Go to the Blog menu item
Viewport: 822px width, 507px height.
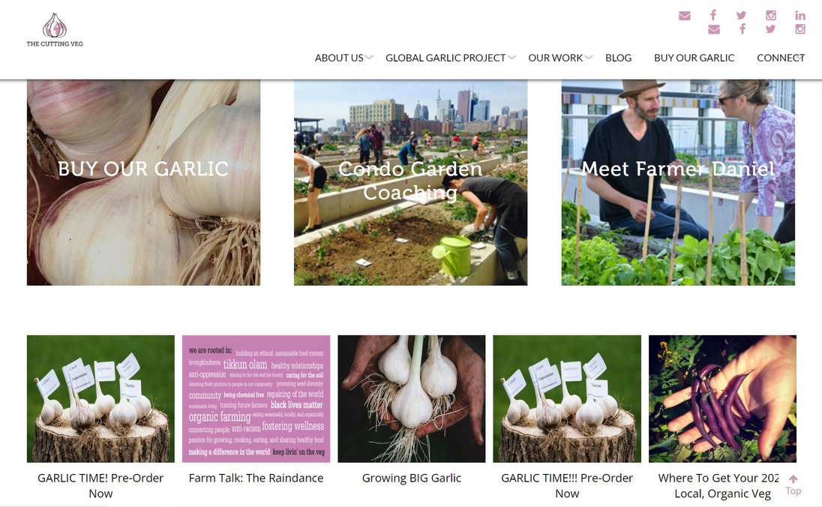coord(618,58)
